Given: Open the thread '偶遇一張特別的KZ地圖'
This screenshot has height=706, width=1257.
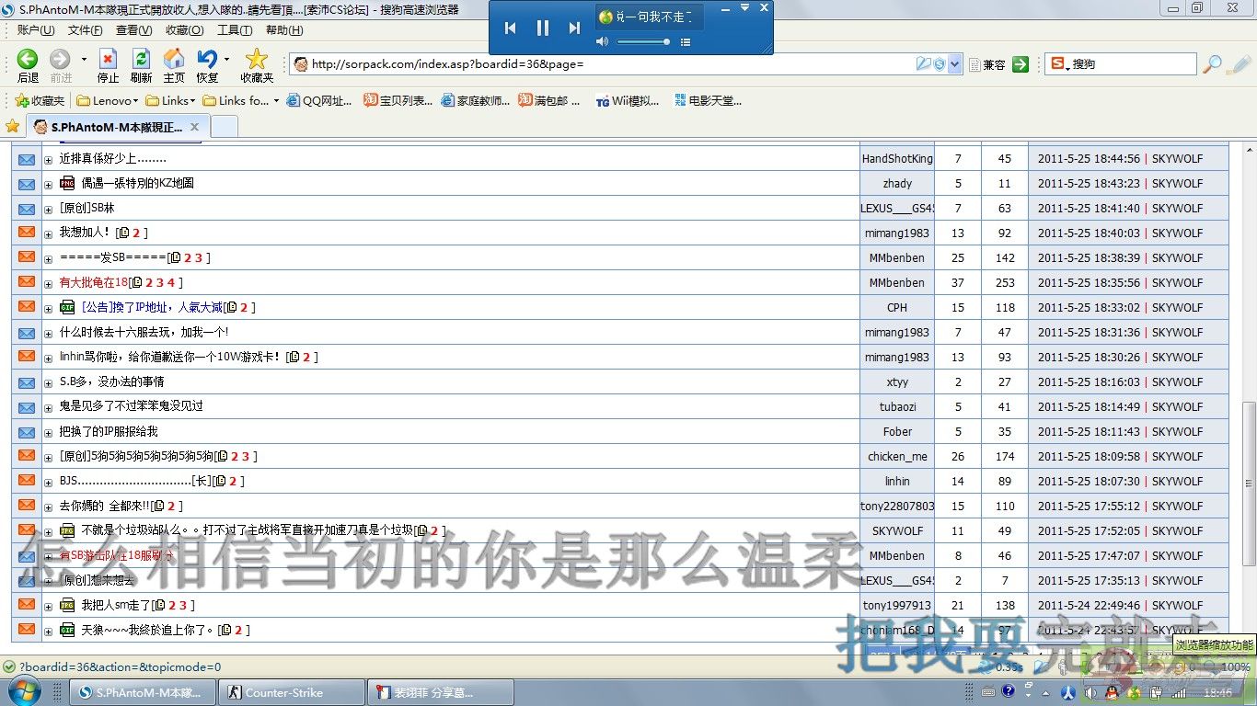Looking at the screenshot, I should pos(137,184).
